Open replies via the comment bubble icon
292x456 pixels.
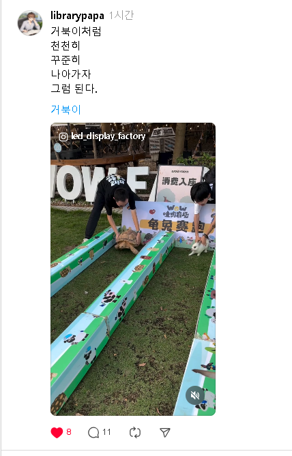click(x=93, y=432)
